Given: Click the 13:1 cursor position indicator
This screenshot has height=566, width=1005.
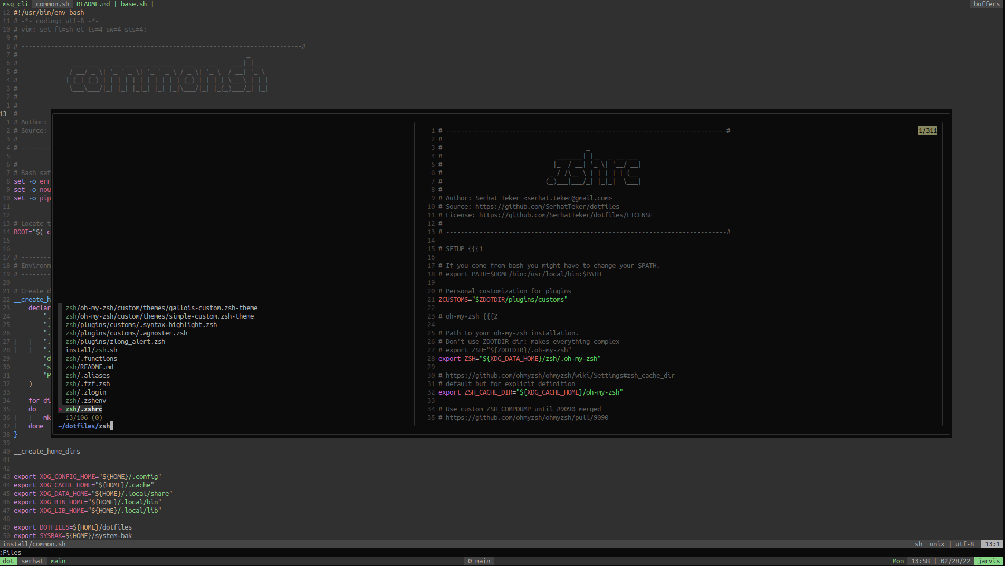Looking at the screenshot, I should pyautogui.click(x=992, y=544).
